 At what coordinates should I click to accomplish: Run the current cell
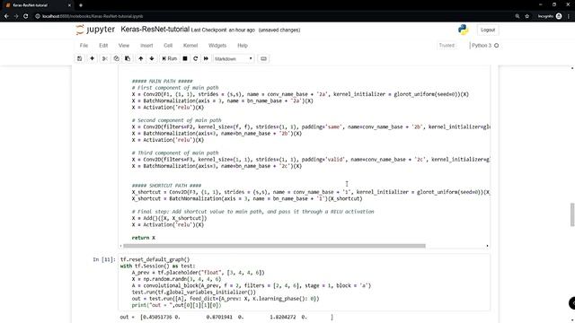170,58
